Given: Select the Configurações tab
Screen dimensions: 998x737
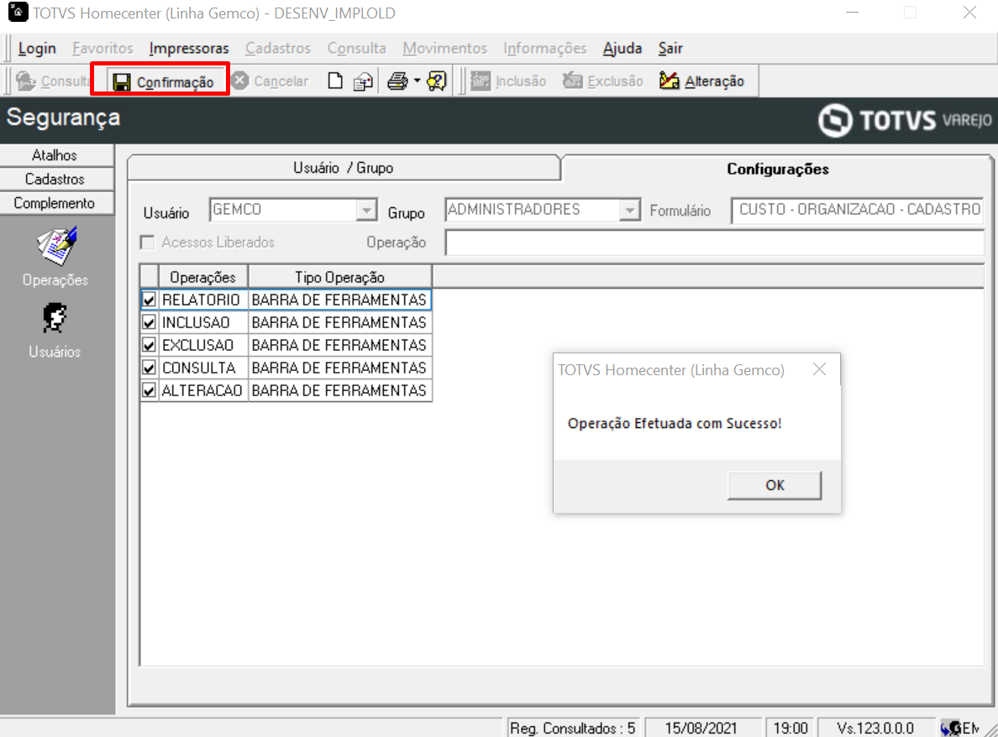Looking at the screenshot, I should (778, 170).
